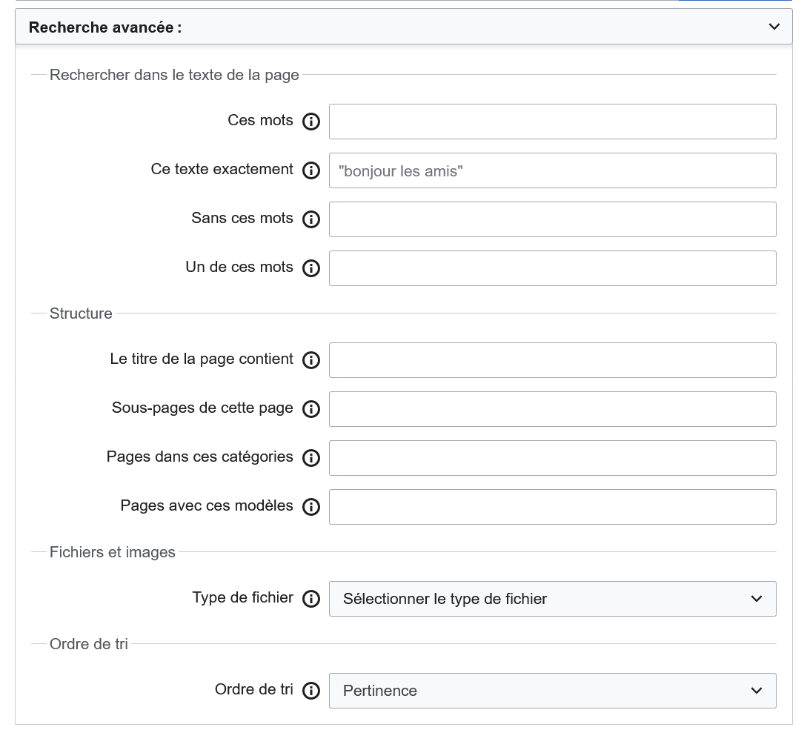The height and width of the screenshot is (730, 807).
Task: Click the Ces mots label
Action: [x=260, y=120]
